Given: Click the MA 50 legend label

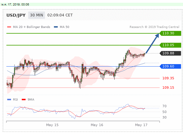Looking at the screenshot, I should [x=65, y=27].
